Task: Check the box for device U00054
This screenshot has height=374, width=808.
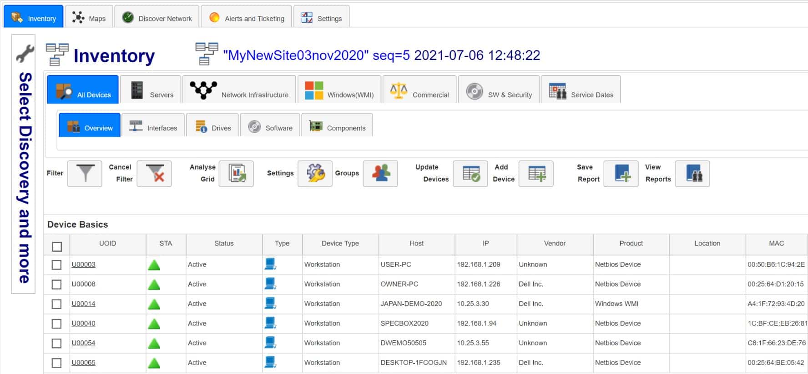Action: (56, 344)
